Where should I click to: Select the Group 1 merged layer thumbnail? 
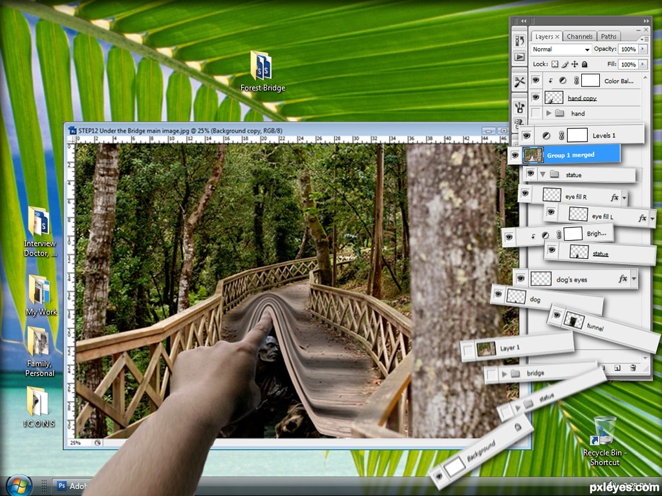533,155
